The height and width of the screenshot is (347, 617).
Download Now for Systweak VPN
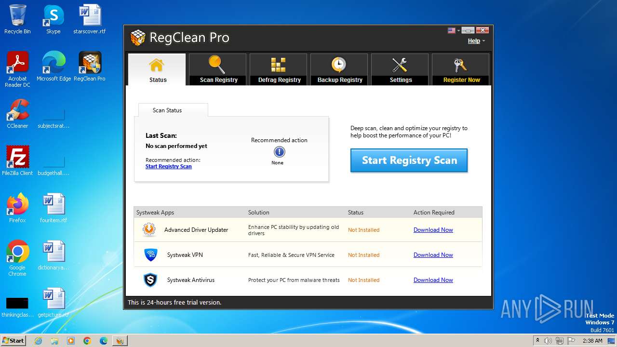(433, 255)
